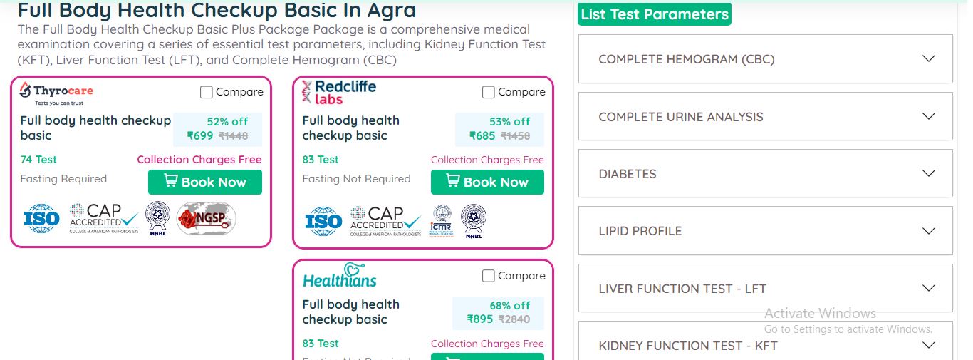Click the Thyrocare logo

point(56,91)
